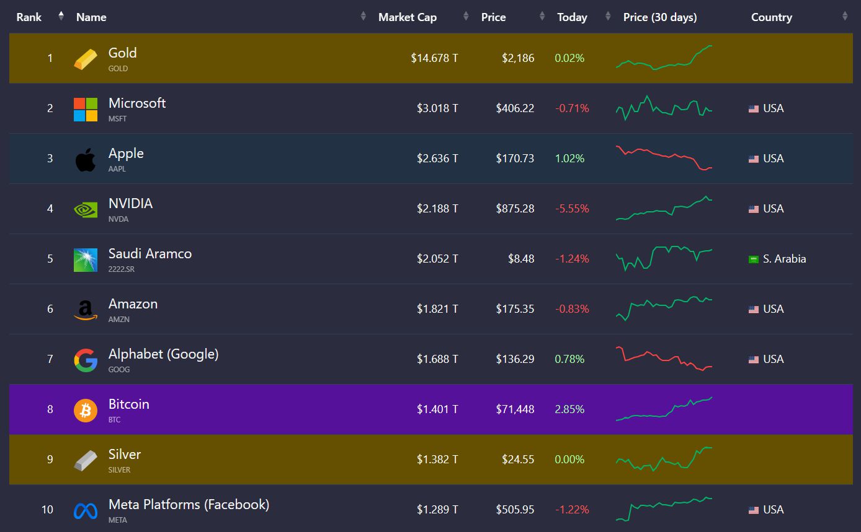
Task: Click the $3.018 T market cap value
Action: point(437,109)
